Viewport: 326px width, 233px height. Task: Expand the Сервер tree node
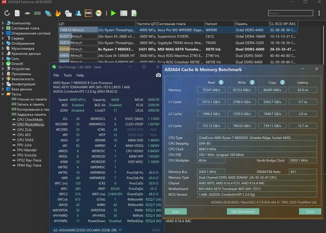click(3, 38)
